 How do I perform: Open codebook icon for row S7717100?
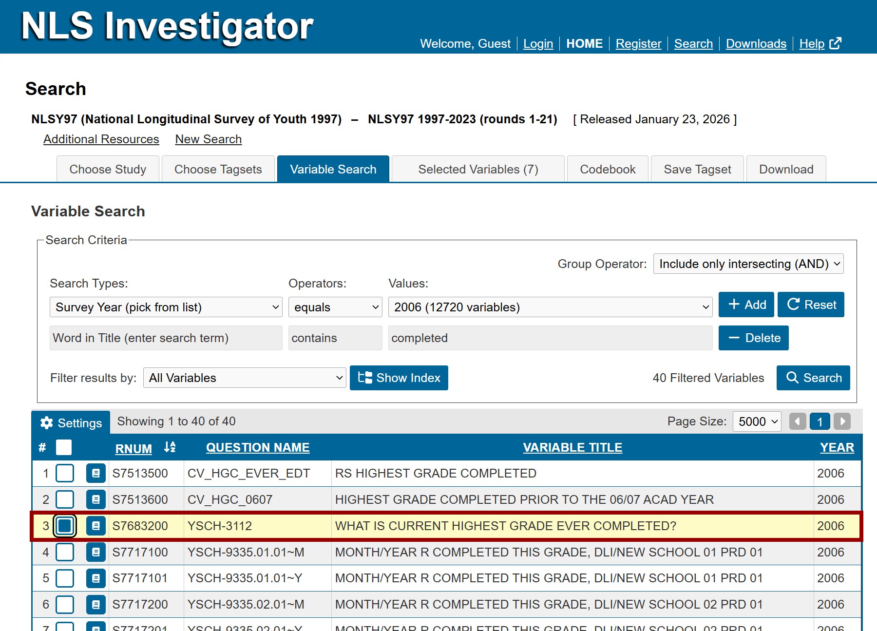[x=96, y=552]
